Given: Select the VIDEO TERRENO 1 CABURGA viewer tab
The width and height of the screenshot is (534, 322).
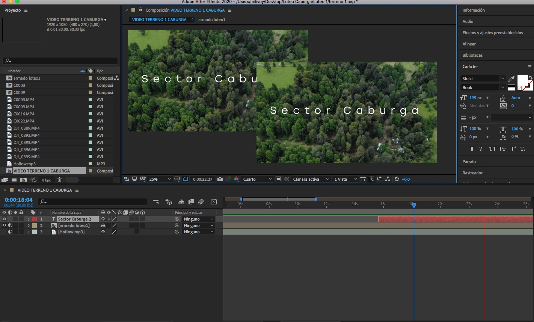Looking at the screenshot, I should (x=159, y=20).
